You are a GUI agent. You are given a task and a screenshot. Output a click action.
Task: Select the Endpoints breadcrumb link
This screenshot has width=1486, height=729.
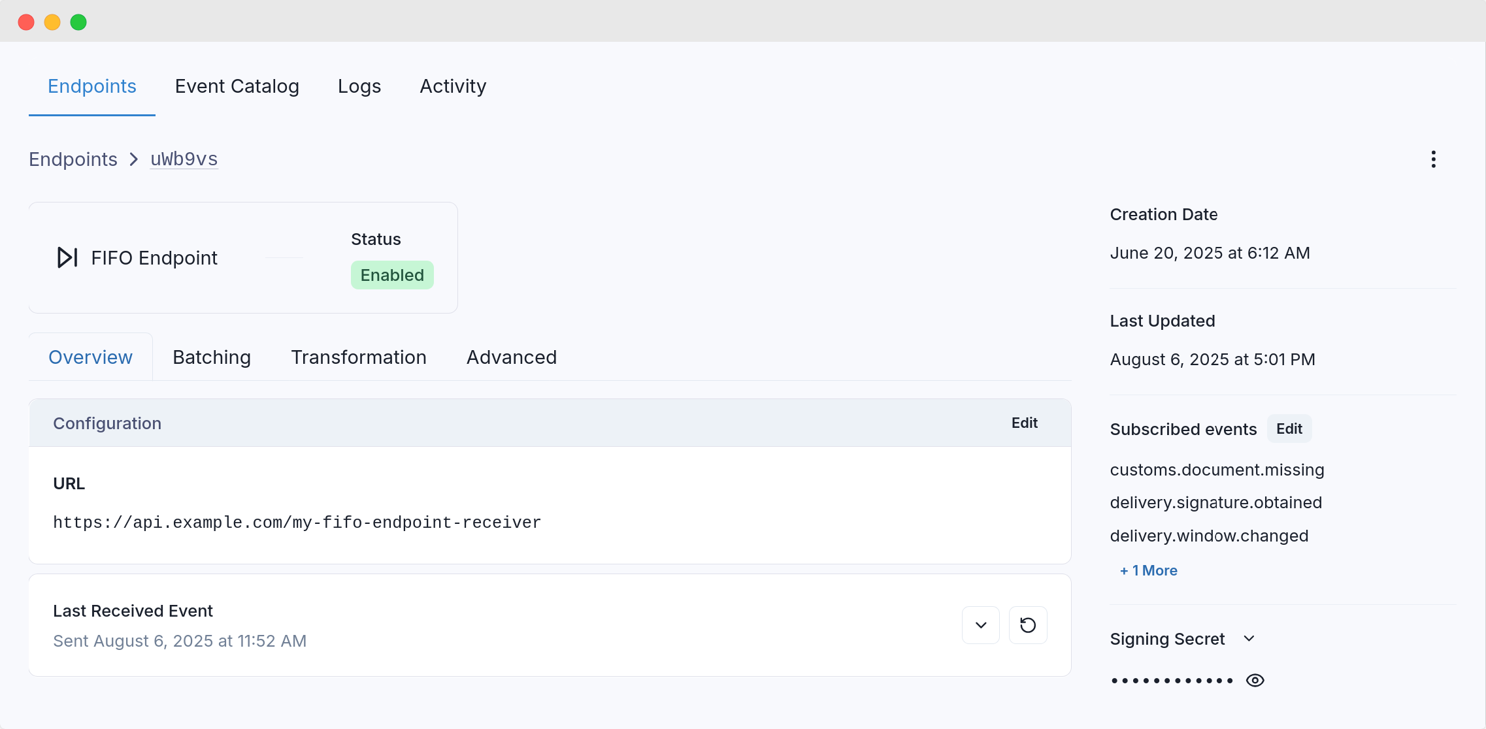(x=73, y=159)
